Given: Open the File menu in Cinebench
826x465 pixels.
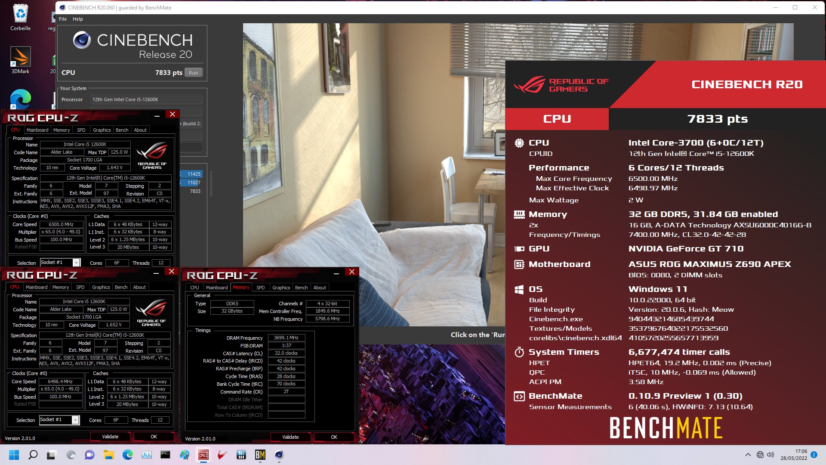Looking at the screenshot, I should (63, 19).
